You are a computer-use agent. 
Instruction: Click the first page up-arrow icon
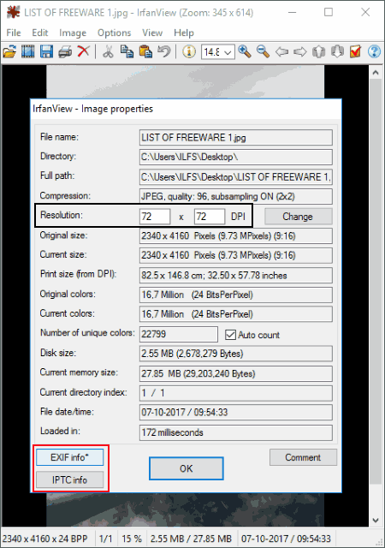point(318,51)
